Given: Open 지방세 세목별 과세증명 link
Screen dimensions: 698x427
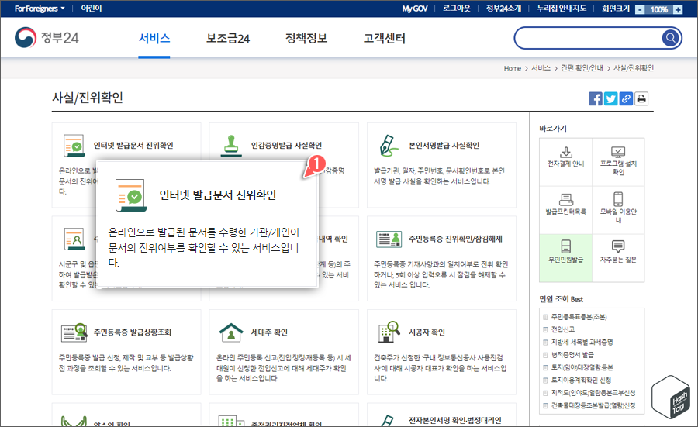Looking at the screenshot, I should click(x=582, y=342).
